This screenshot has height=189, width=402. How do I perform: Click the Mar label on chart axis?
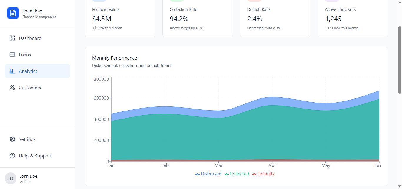pyautogui.click(x=218, y=165)
